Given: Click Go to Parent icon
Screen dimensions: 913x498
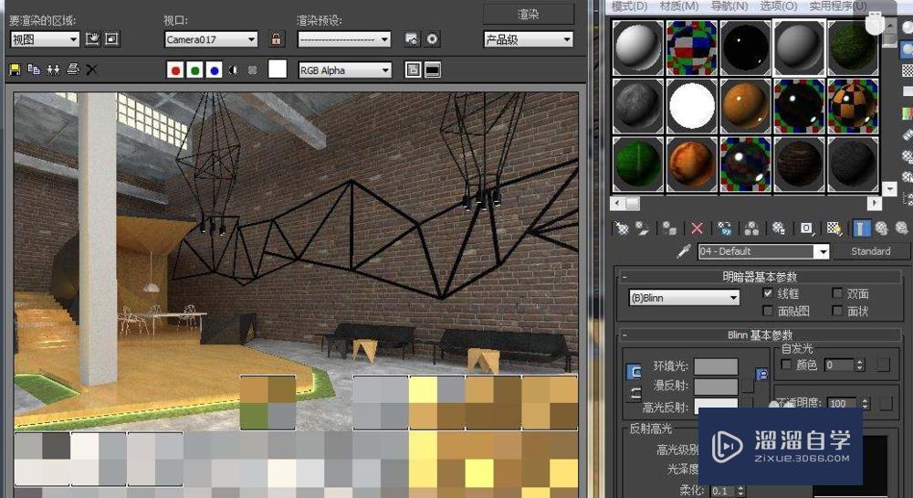Looking at the screenshot, I should pos(881,228).
